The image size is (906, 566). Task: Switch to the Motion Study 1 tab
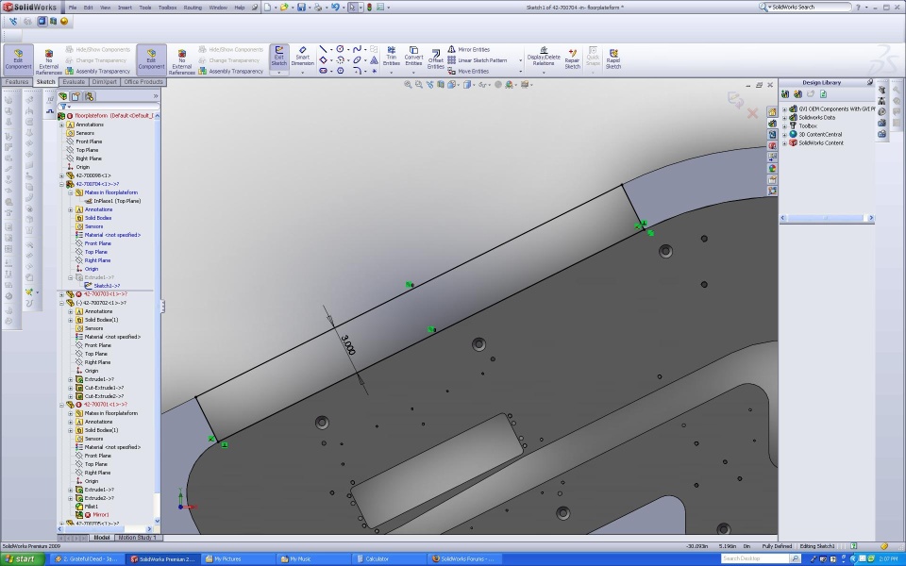pos(138,538)
